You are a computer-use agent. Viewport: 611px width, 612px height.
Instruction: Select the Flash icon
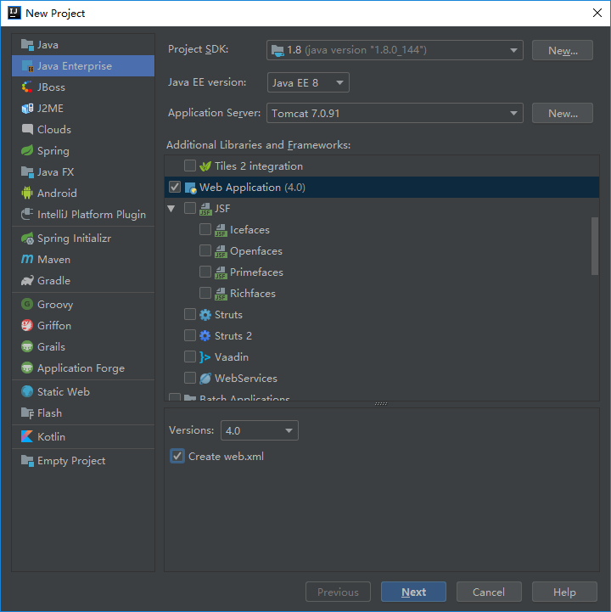point(27,413)
